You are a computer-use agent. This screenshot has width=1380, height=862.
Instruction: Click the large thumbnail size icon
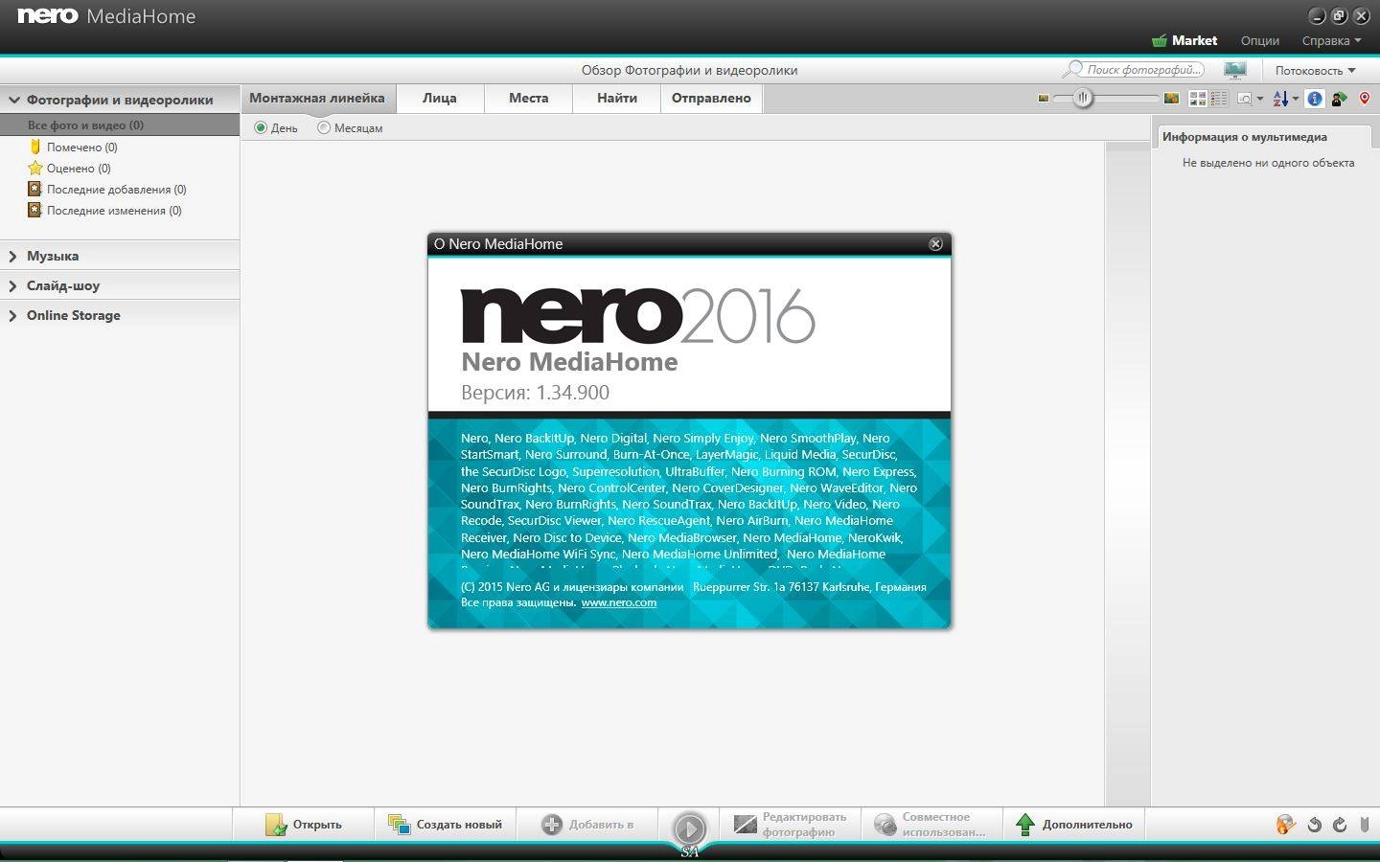pos(1171,98)
